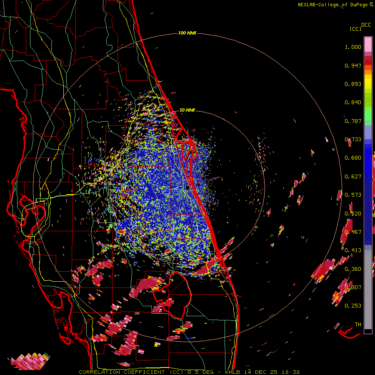
Task: Click the 0.840 color scale label
Action: (353, 102)
